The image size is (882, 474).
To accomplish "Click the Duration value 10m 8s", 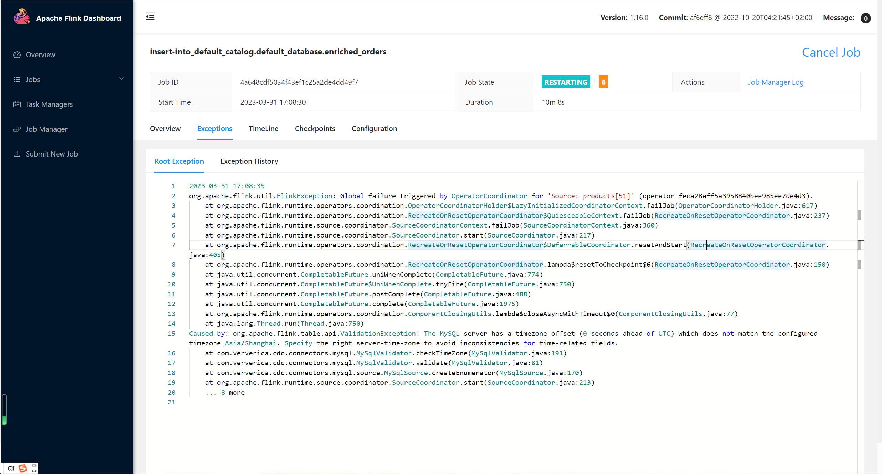I will pyautogui.click(x=553, y=102).
